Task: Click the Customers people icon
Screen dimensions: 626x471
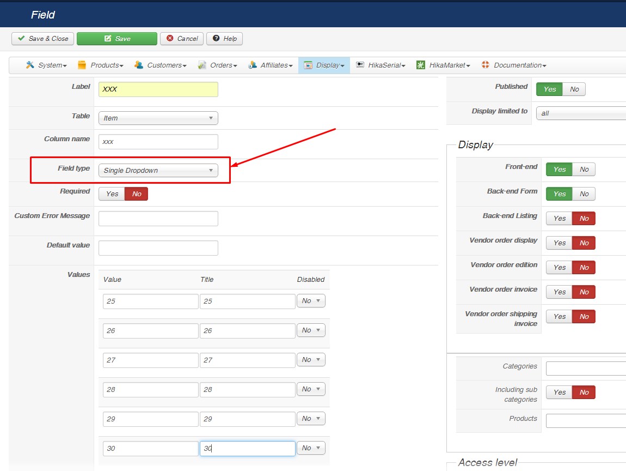Action: pyautogui.click(x=138, y=65)
